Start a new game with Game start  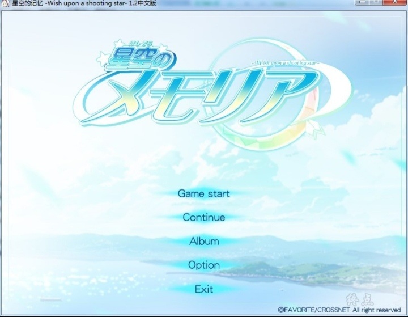(x=203, y=193)
